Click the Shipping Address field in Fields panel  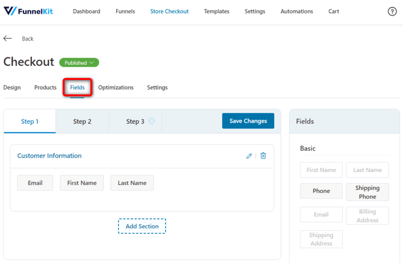coord(321,239)
